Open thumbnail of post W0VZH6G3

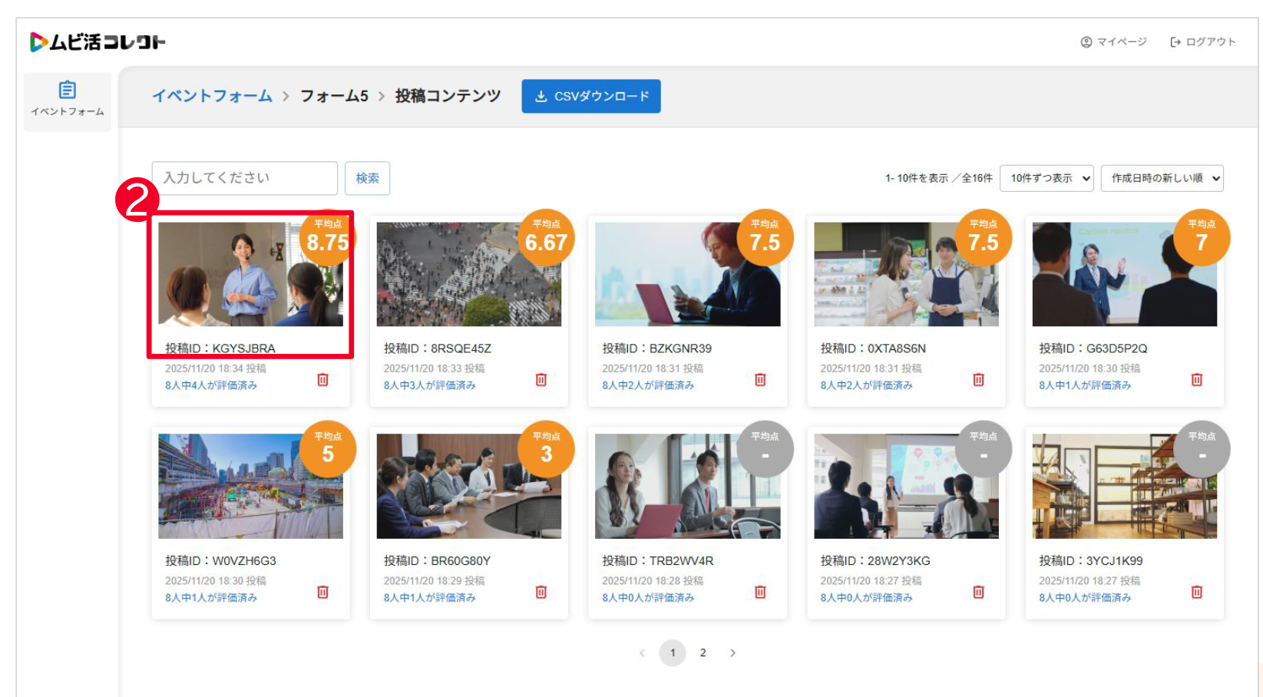point(250,487)
